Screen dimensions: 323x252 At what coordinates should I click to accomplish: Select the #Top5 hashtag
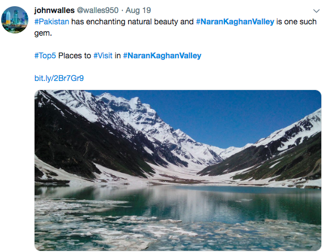45,55
